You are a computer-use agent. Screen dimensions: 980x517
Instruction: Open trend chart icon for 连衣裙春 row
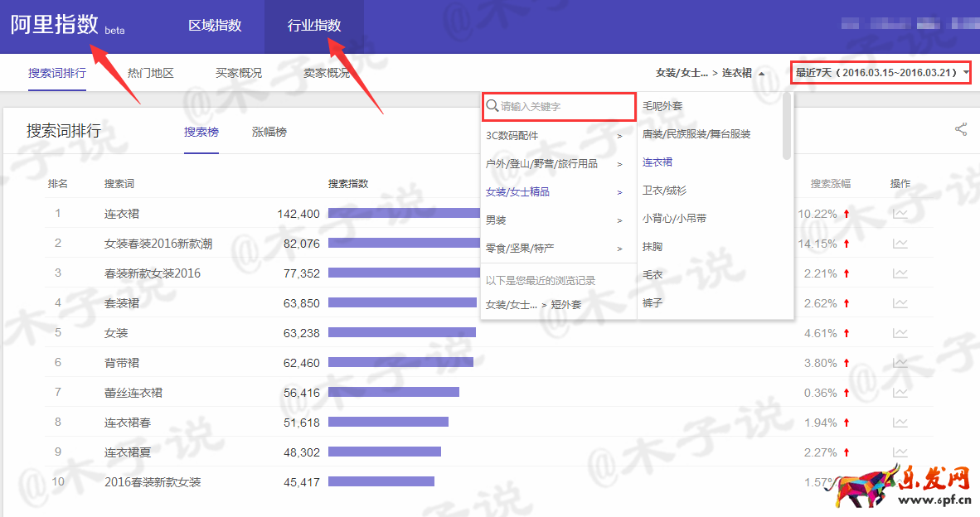click(x=900, y=423)
